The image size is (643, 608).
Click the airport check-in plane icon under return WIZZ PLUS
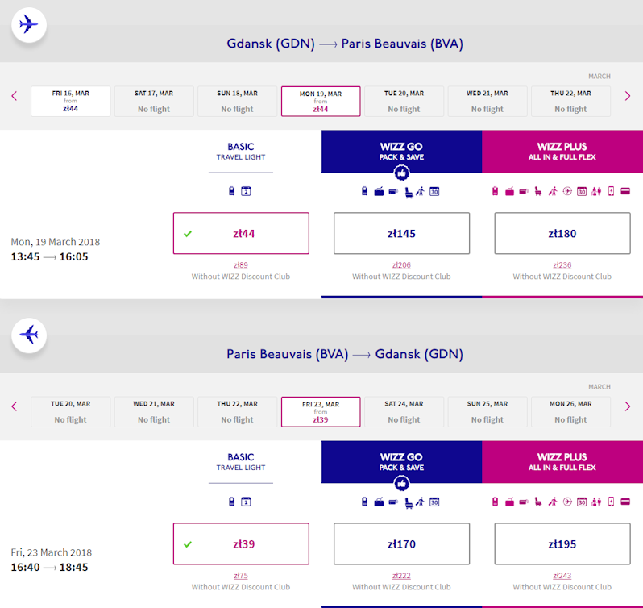point(567,502)
